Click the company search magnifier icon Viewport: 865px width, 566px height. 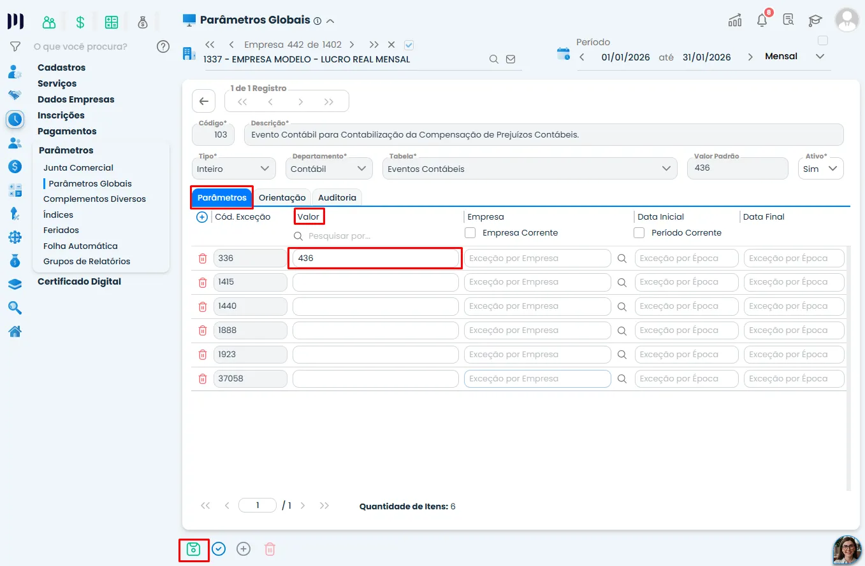click(494, 59)
